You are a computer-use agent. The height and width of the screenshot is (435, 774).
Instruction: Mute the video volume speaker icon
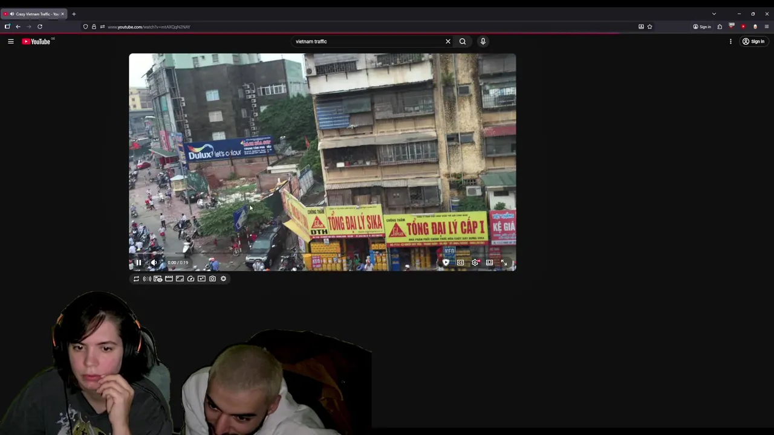pyautogui.click(x=154, y=262)
